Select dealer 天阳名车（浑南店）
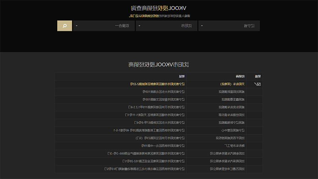This screenshot has width=318, height=179. (232, 84)
